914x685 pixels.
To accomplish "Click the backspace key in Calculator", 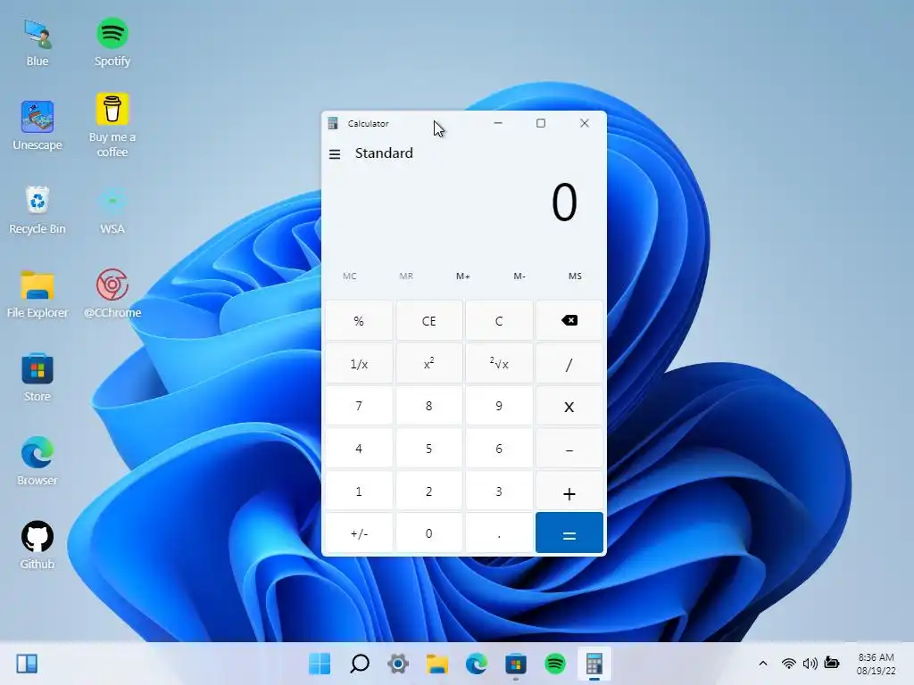I will coord(569,320).
